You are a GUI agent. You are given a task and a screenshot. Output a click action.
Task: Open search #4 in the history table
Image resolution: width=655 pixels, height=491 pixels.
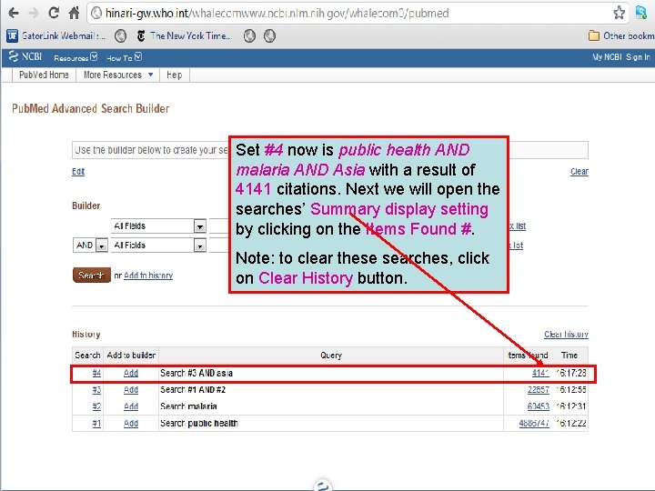[x=96, y=373]
